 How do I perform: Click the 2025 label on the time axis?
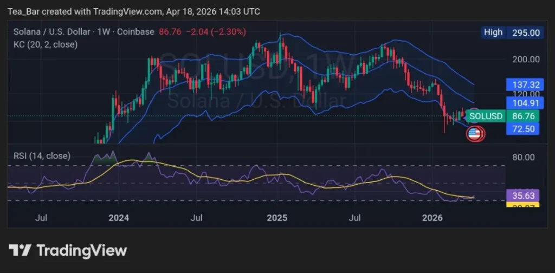tap(277, 218)
